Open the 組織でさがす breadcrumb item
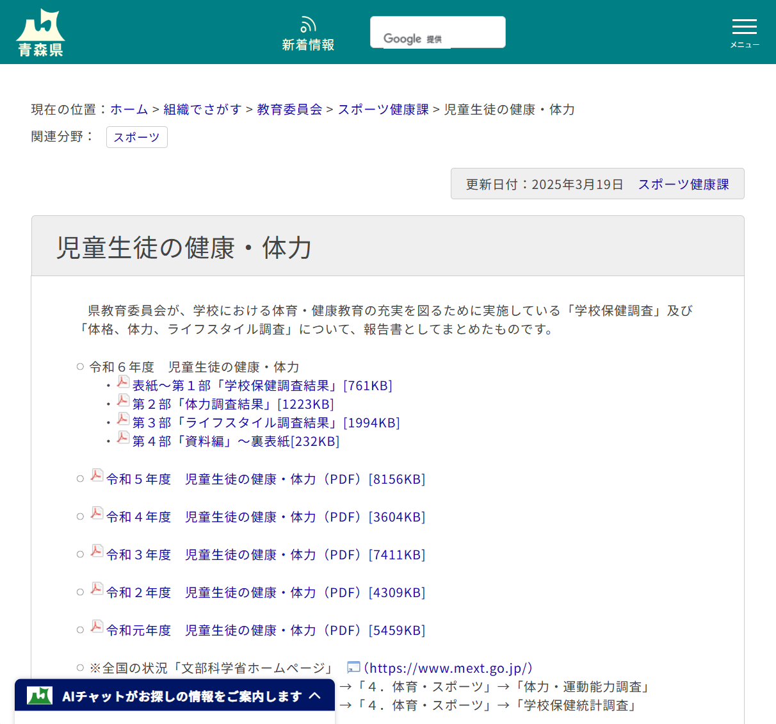776x724 pixels. (x=202, y=109)
